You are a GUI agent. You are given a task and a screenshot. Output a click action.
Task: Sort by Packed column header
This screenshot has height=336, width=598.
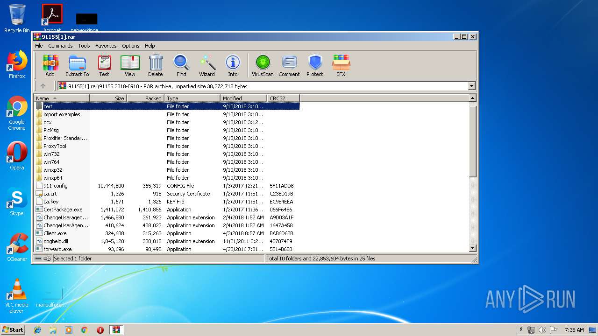(145, 98)
